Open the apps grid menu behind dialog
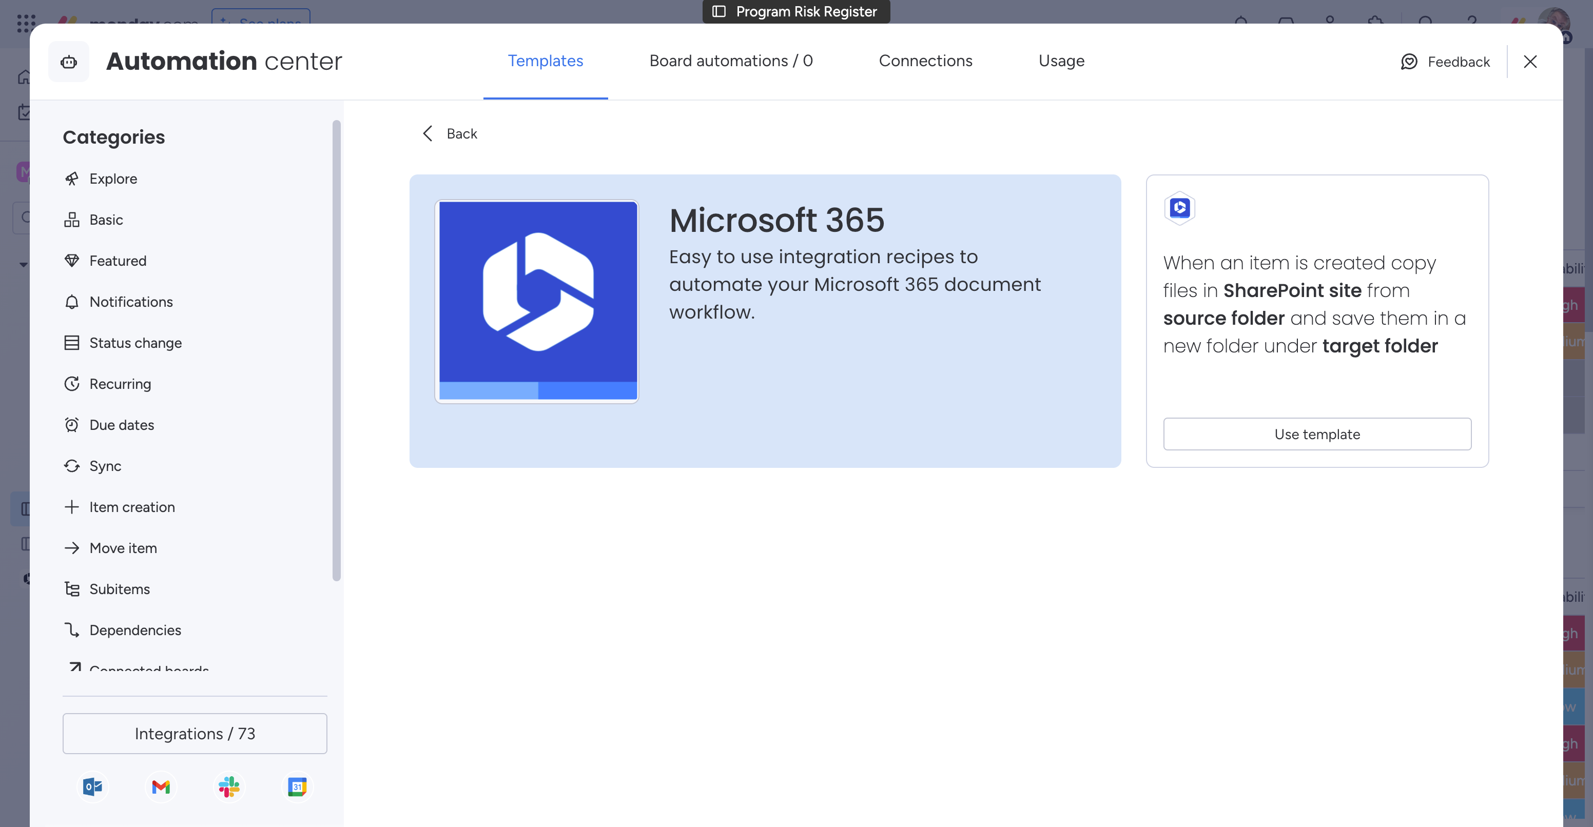 tap(26, 23)
